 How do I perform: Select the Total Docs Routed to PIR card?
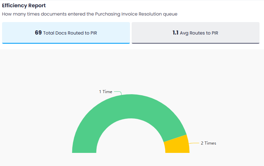[x=66, y=33]
